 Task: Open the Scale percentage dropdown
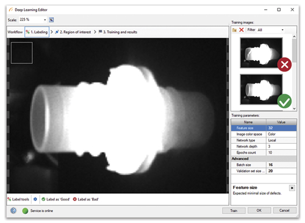tap(45, 19)
